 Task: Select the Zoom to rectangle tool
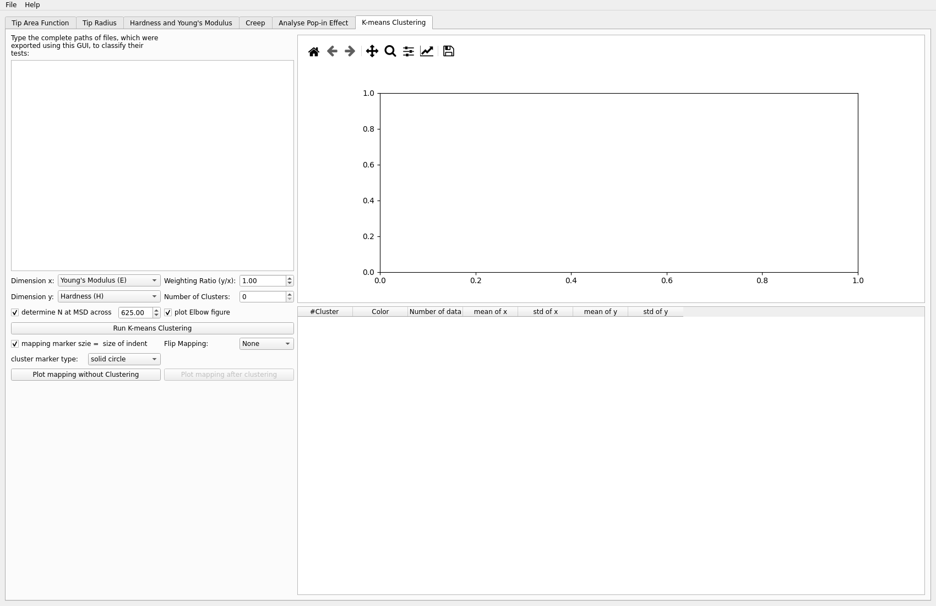pyautogui.click(x=390, y=51)
